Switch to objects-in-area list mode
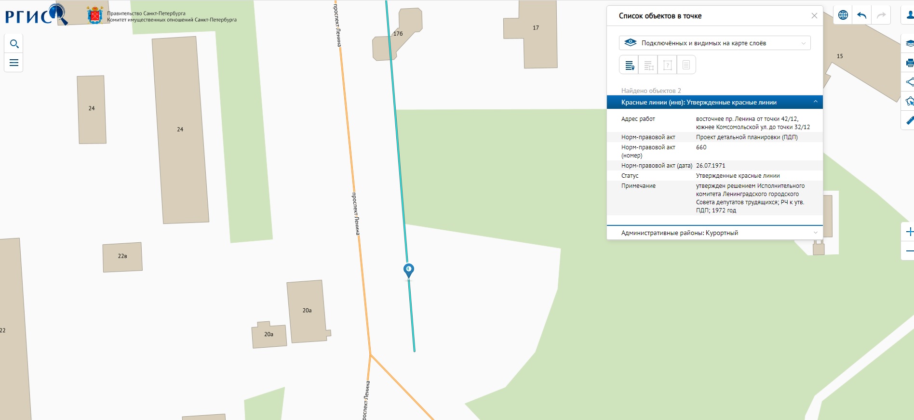The height and width of the screenshot is (420, 914). coord(648,65)
